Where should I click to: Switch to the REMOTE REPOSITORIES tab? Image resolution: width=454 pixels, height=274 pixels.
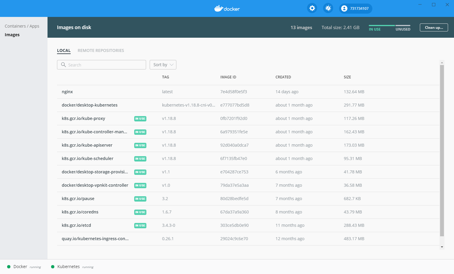(x=101, y=50)
